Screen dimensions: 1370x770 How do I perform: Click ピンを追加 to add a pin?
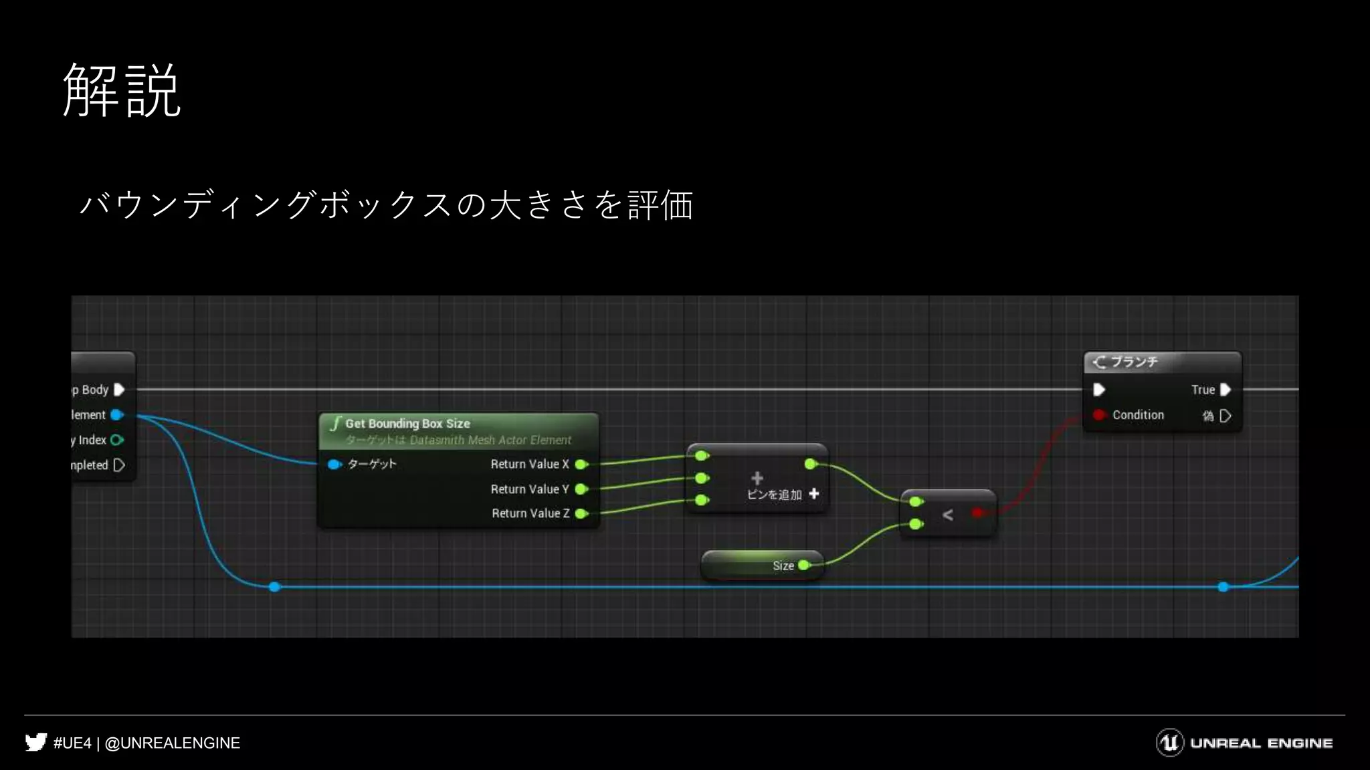783,495
